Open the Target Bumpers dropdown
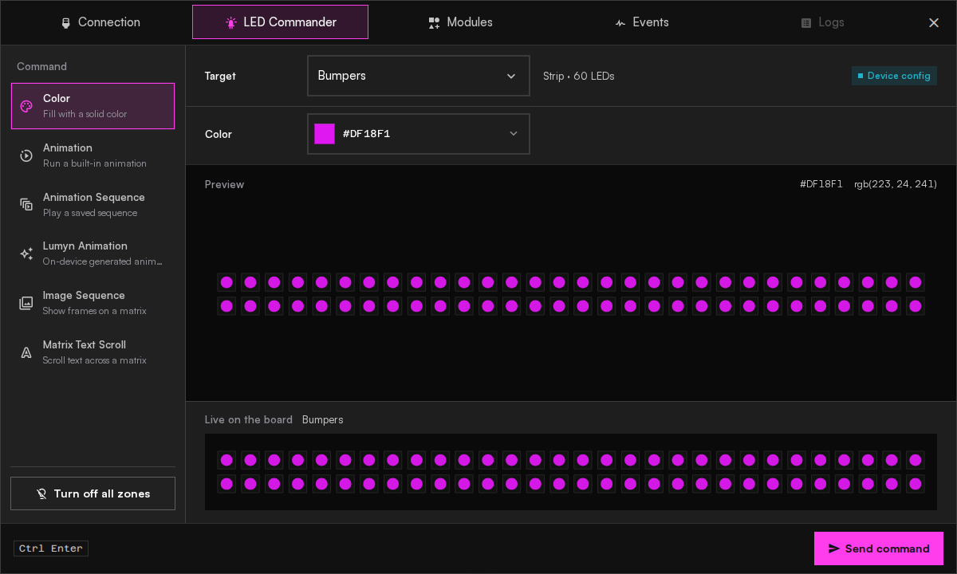This screenshot has height=574, width=957. [x=419, y=76]
